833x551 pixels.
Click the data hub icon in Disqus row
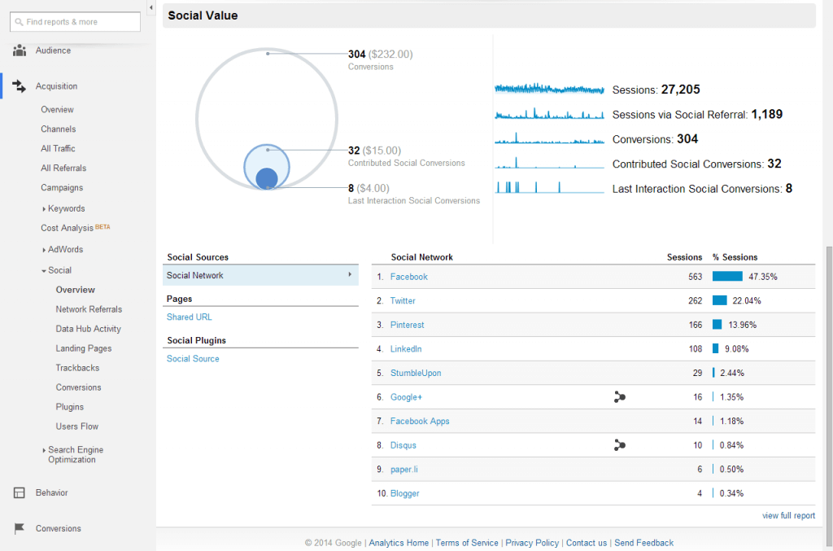point(619,445)
